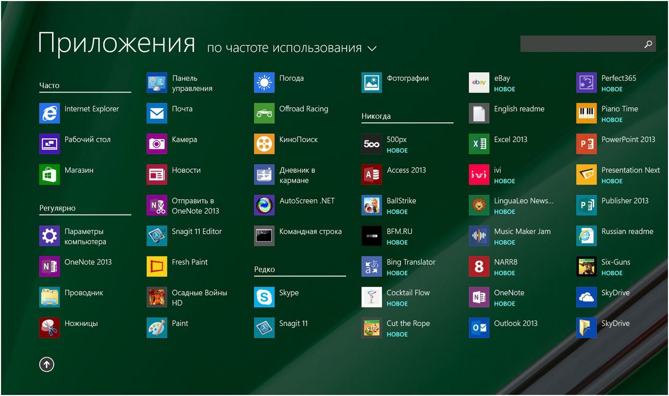Open the Погода weather app
Image resolution: width=669 pixels, height=396 pixels.
click(x=292, y=78)
